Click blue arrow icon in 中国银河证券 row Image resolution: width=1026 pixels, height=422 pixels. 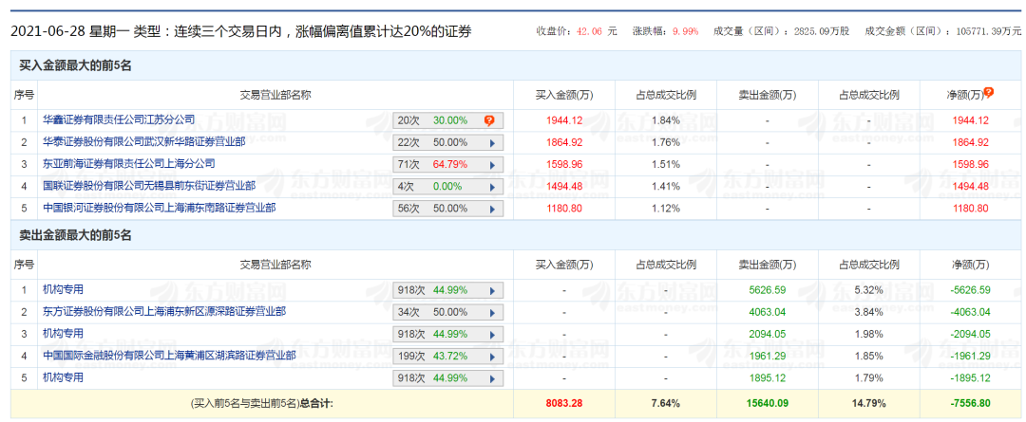[x=492, y=208]
